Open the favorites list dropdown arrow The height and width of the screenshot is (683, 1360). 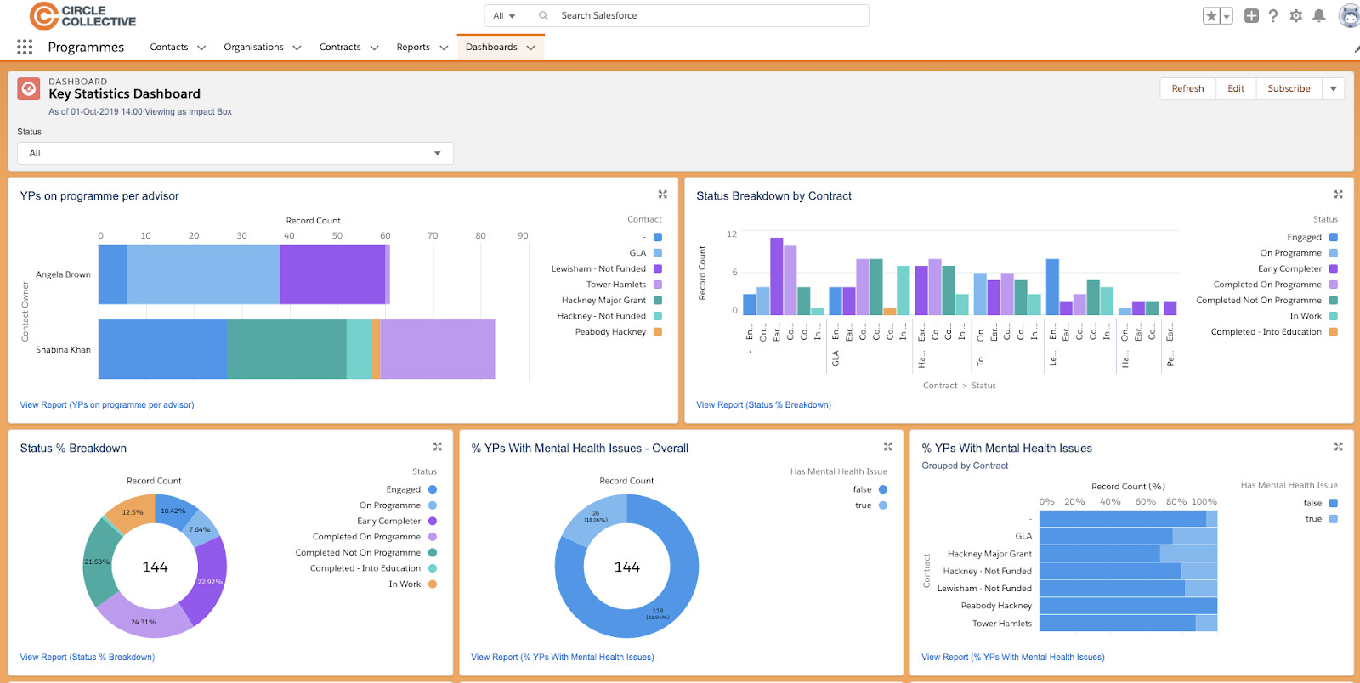[1227, 16]
